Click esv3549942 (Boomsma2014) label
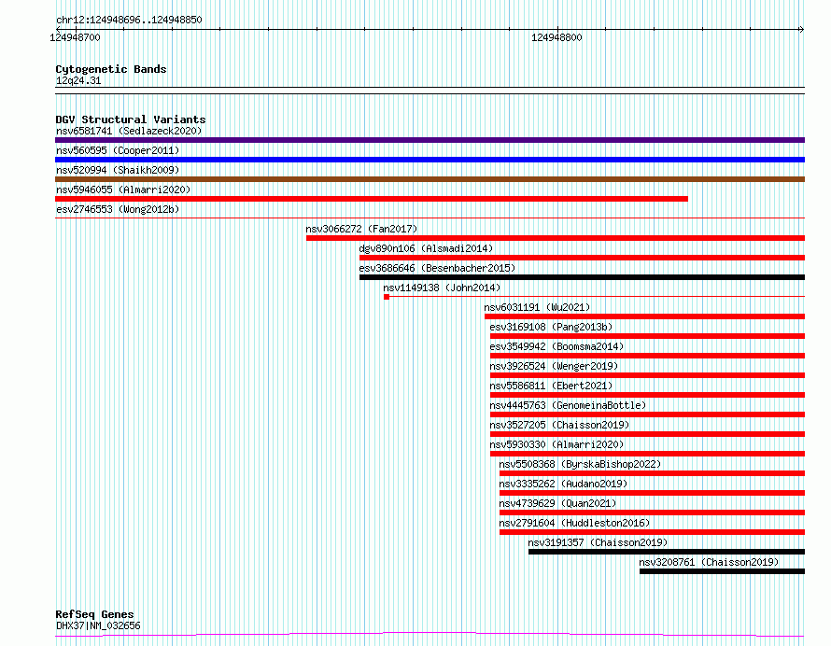The height and width of the screenshot is (646, 831). (x=556, y=346)
